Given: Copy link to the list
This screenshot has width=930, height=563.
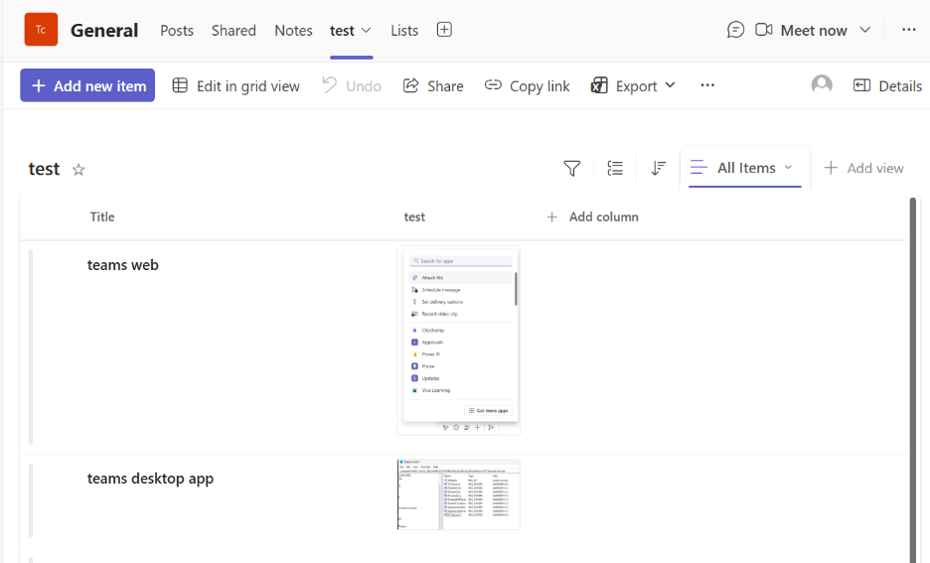Looking at the screenshot, I should coord(540,86).
